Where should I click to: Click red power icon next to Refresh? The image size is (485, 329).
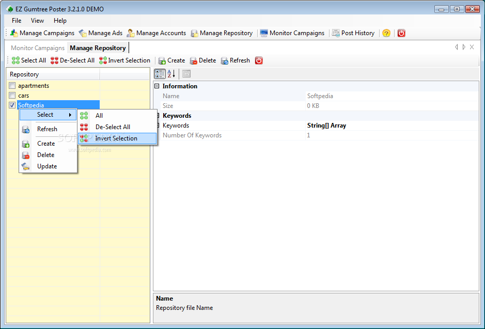(259, 60)
